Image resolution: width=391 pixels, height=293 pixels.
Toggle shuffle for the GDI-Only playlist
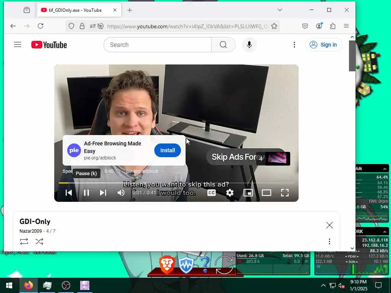click(x=39, y=241)
